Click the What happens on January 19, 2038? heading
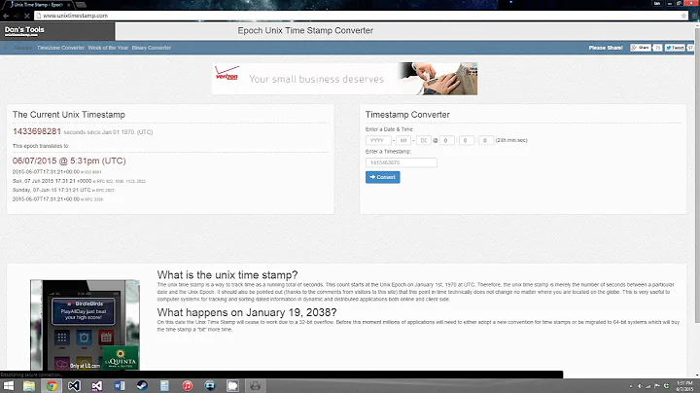 pyautogui.click(x=247, y=312)
